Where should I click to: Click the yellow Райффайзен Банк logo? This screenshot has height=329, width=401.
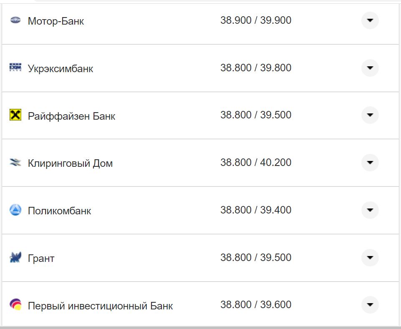15,115
